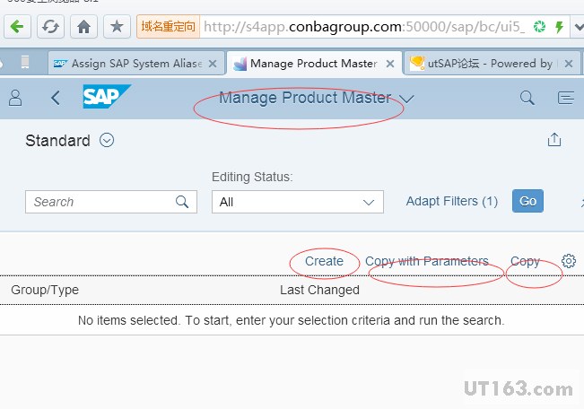The height and width of the screenshot is (409, 584).
Task: Go to browser home page icon
Action: [x=83, y=26]
